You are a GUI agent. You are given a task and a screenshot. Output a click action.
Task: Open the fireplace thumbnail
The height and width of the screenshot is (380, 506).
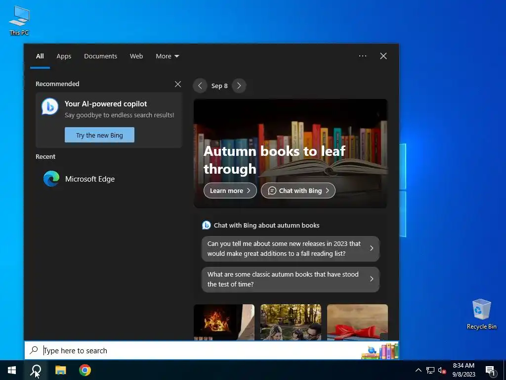pos(224,322)
